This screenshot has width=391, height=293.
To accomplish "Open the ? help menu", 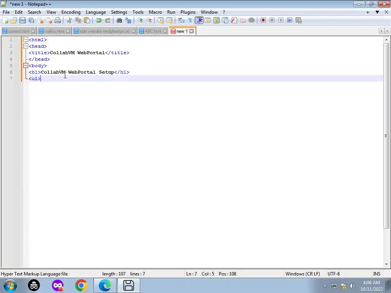I will point(224,12).
